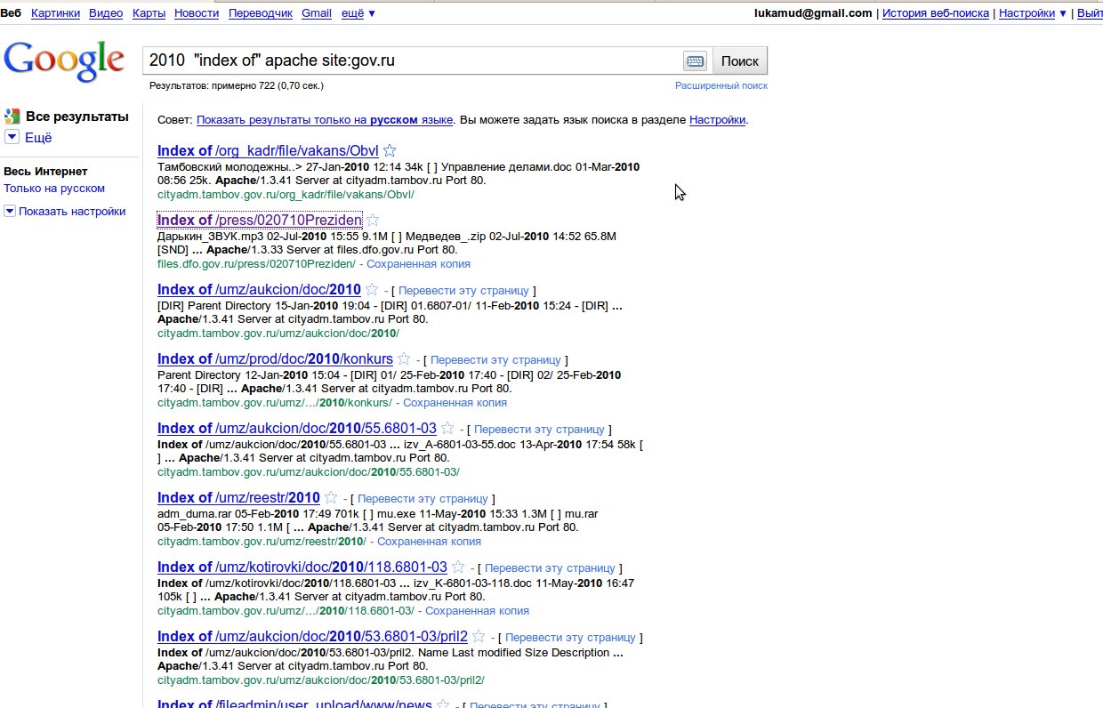
Task: Switch to 'Картинки' in the top navigation
Action: pyautogui.click(x=55, y=13)
